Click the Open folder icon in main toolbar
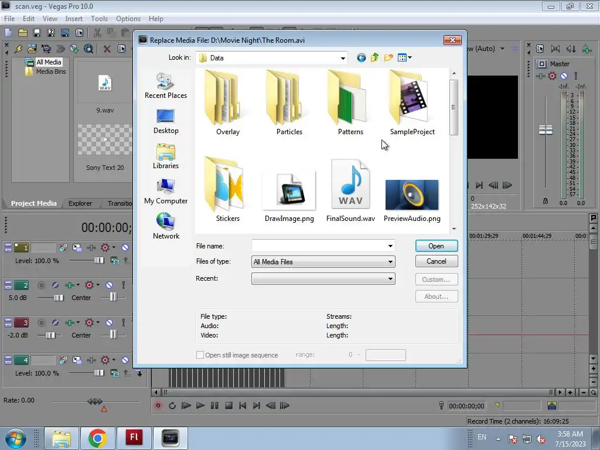The height and width of the screenshot is (450, 600). pyautogui.click(x=23, y=33)
